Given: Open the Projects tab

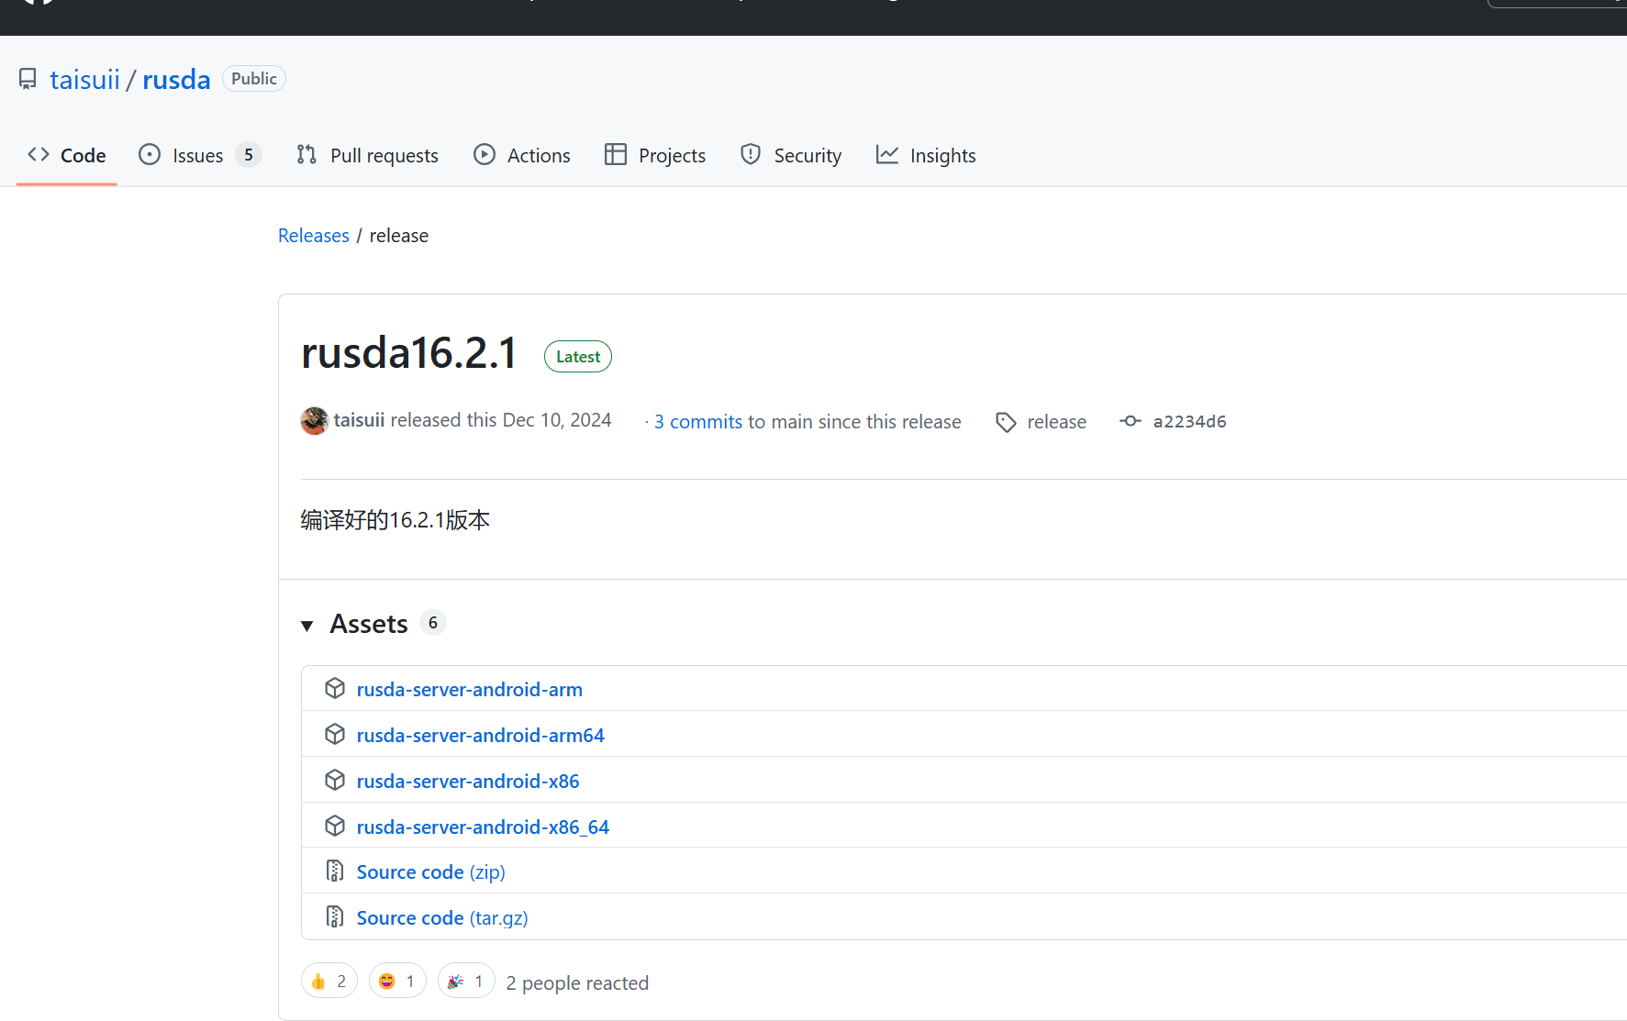Looking at the screenshot, I should pos(655,155).
